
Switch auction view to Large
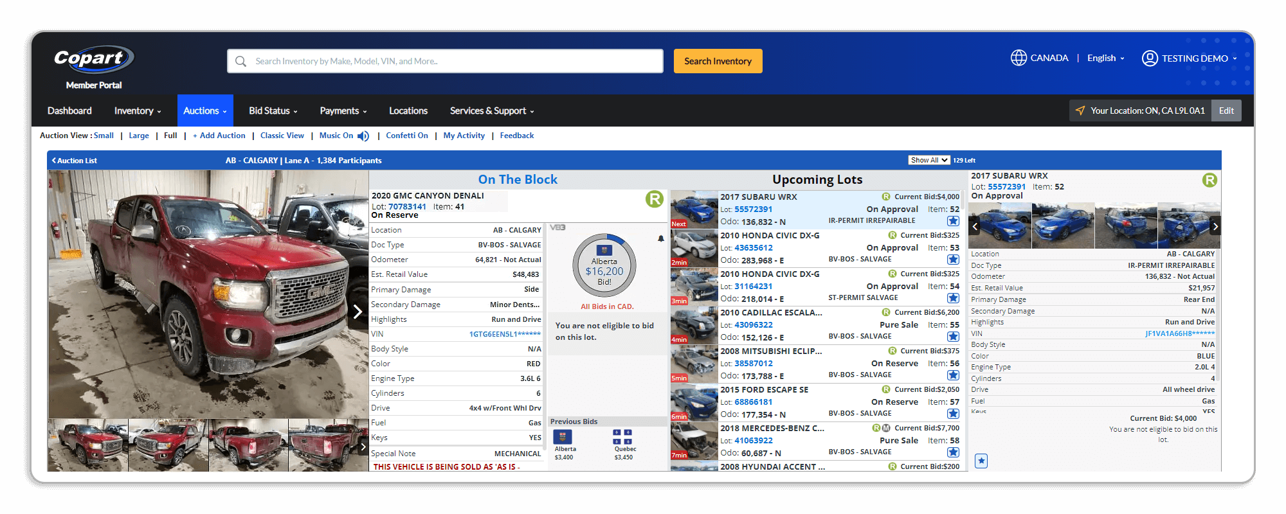point(139,136)
